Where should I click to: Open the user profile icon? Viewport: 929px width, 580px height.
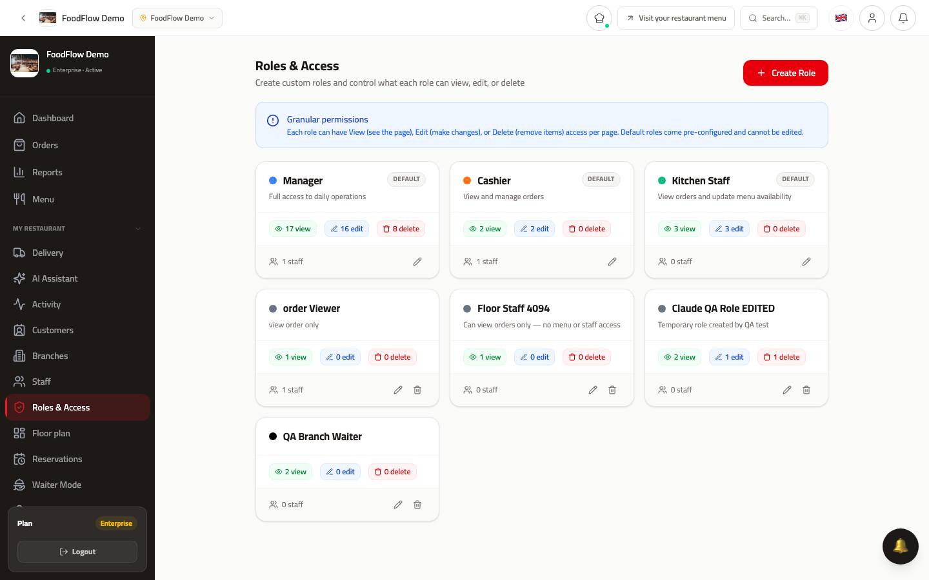[872, 18]
